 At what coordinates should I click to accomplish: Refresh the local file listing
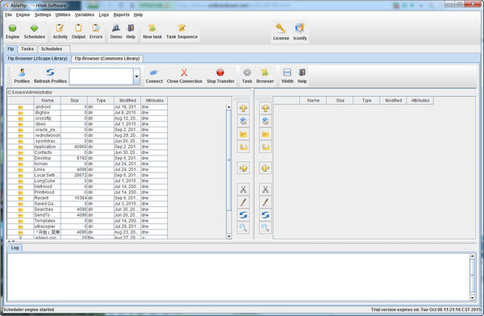tap(244, 215)
